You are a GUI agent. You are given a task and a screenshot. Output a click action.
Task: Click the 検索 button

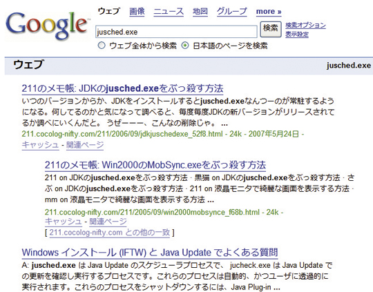tap(271, 29)
